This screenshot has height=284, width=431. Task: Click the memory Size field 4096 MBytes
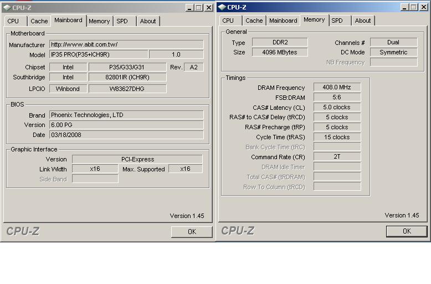pos(280,52)
